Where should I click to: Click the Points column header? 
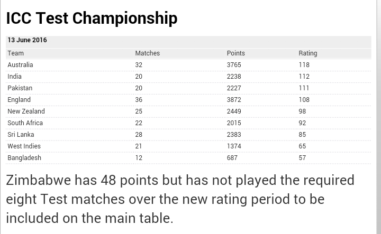pyautogui.click(x=235, y=53)
